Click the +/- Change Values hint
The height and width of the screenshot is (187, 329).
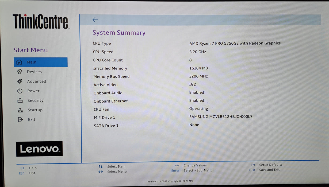[191, 165]
